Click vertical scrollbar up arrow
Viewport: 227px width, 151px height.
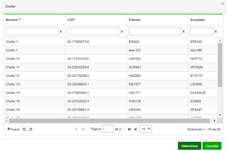coord(220,41)
